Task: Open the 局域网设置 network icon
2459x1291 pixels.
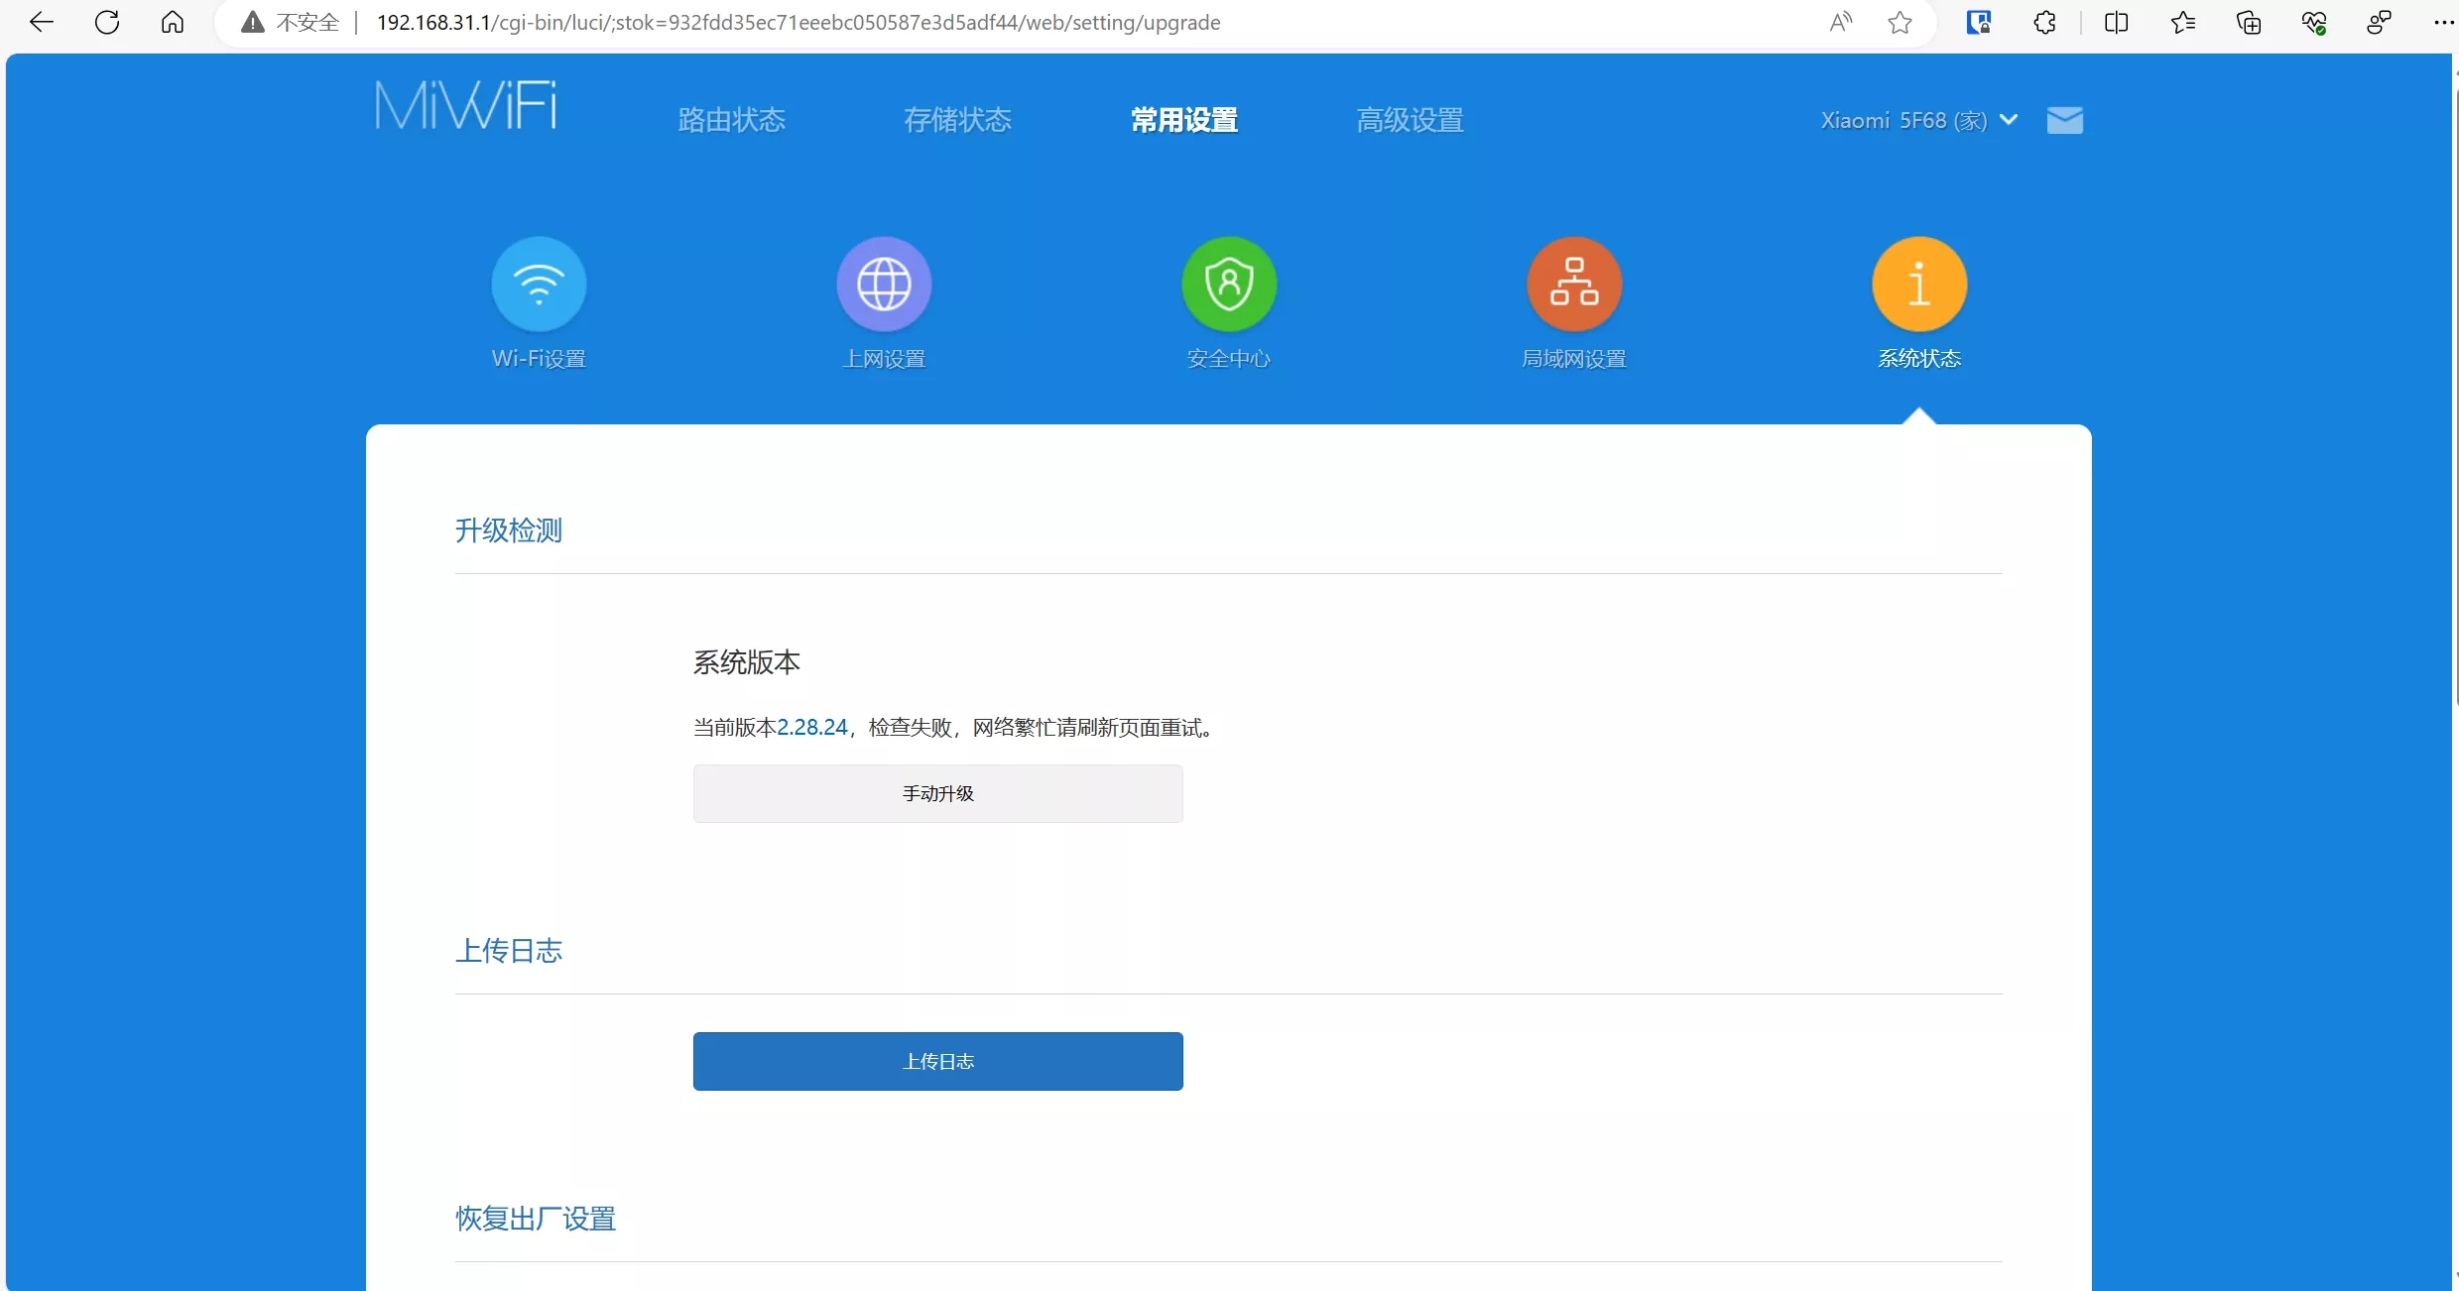Action: pyautogui.click(x=1574, y=285)
